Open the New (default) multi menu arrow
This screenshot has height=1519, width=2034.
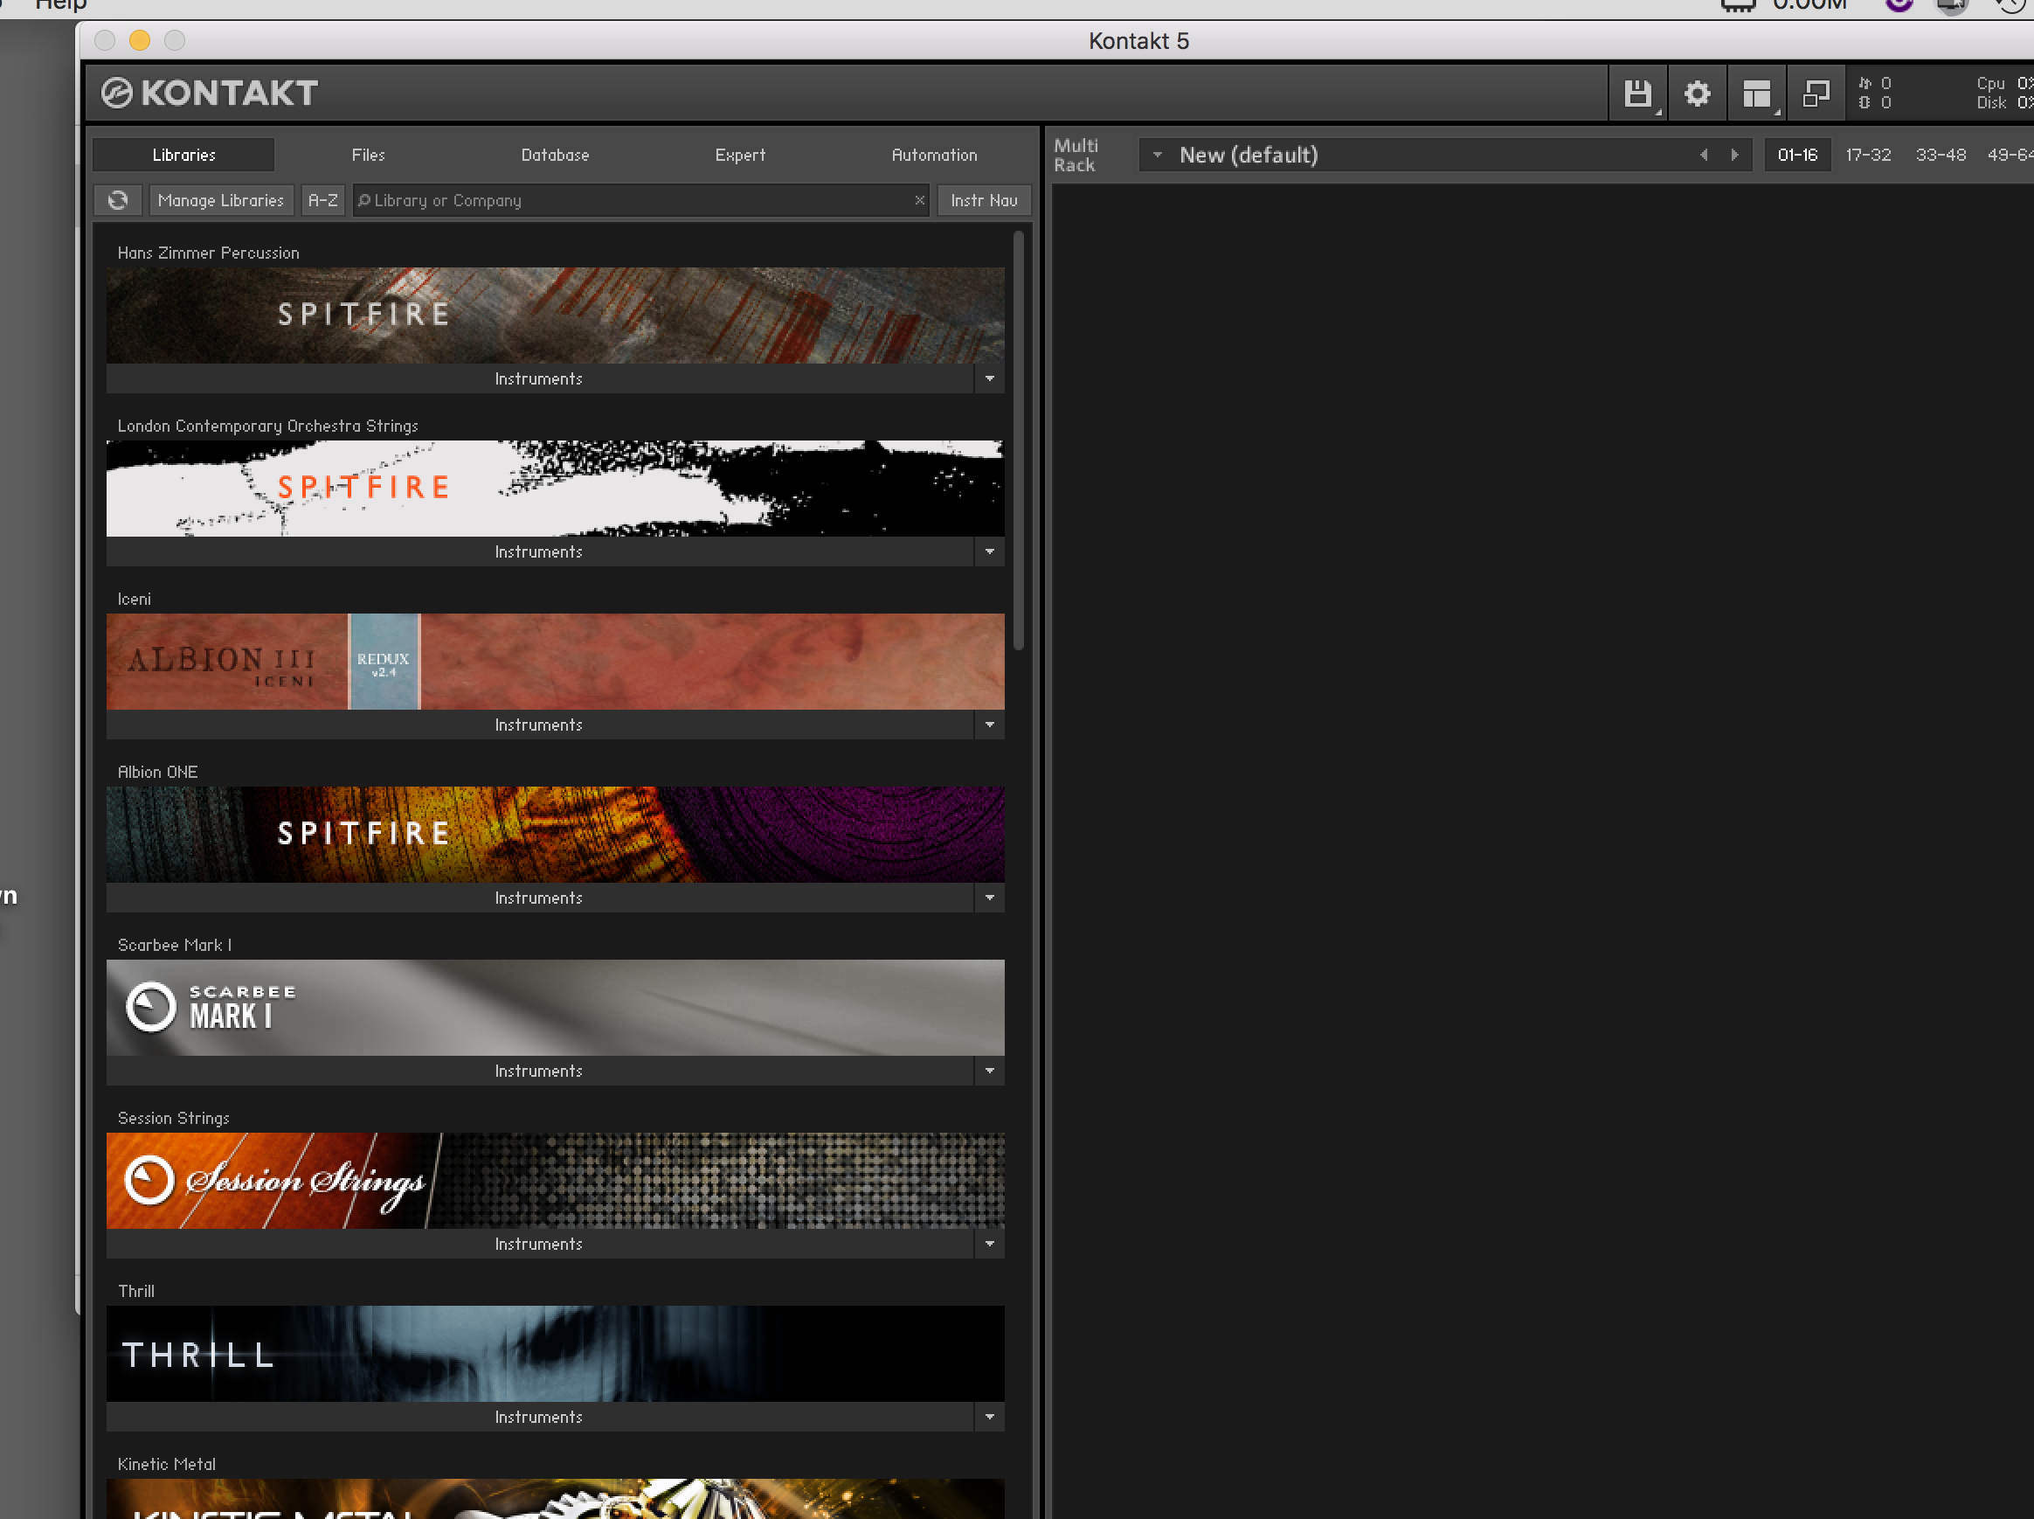click(x=1157, y=156)
